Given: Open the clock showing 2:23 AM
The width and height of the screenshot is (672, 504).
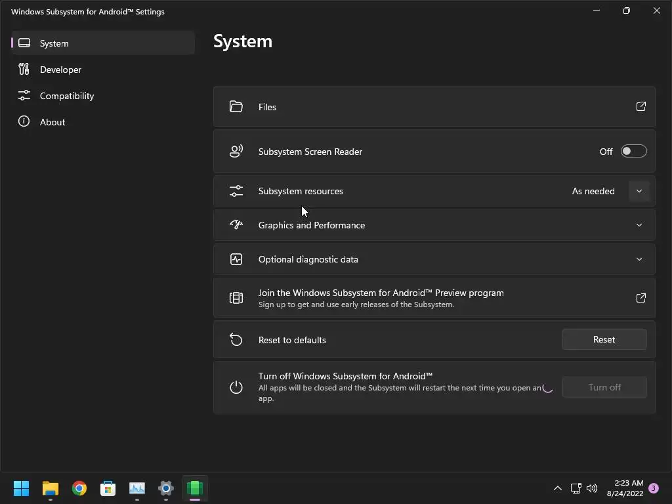Looking at the screenshot, I should [625, 488].
